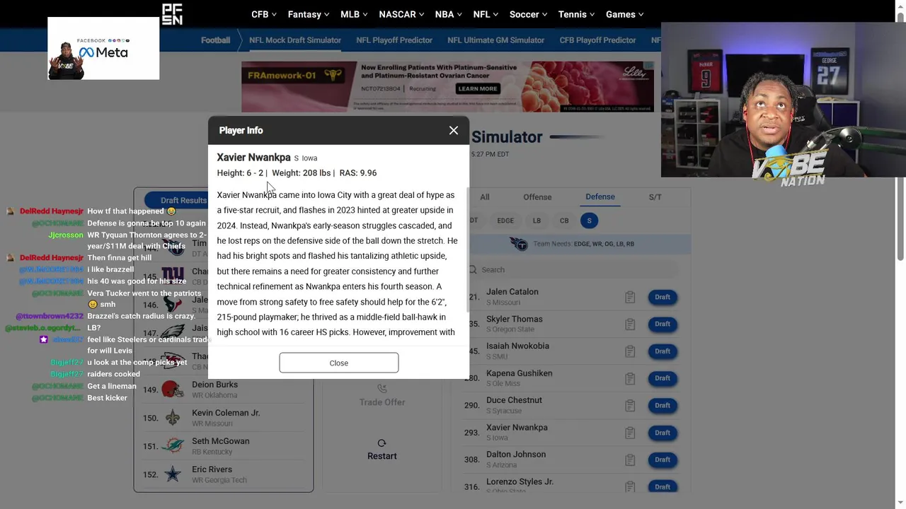Click the Close button in Player Info
This screenshot has width=906, height=509.
click(x=339, y=363)
